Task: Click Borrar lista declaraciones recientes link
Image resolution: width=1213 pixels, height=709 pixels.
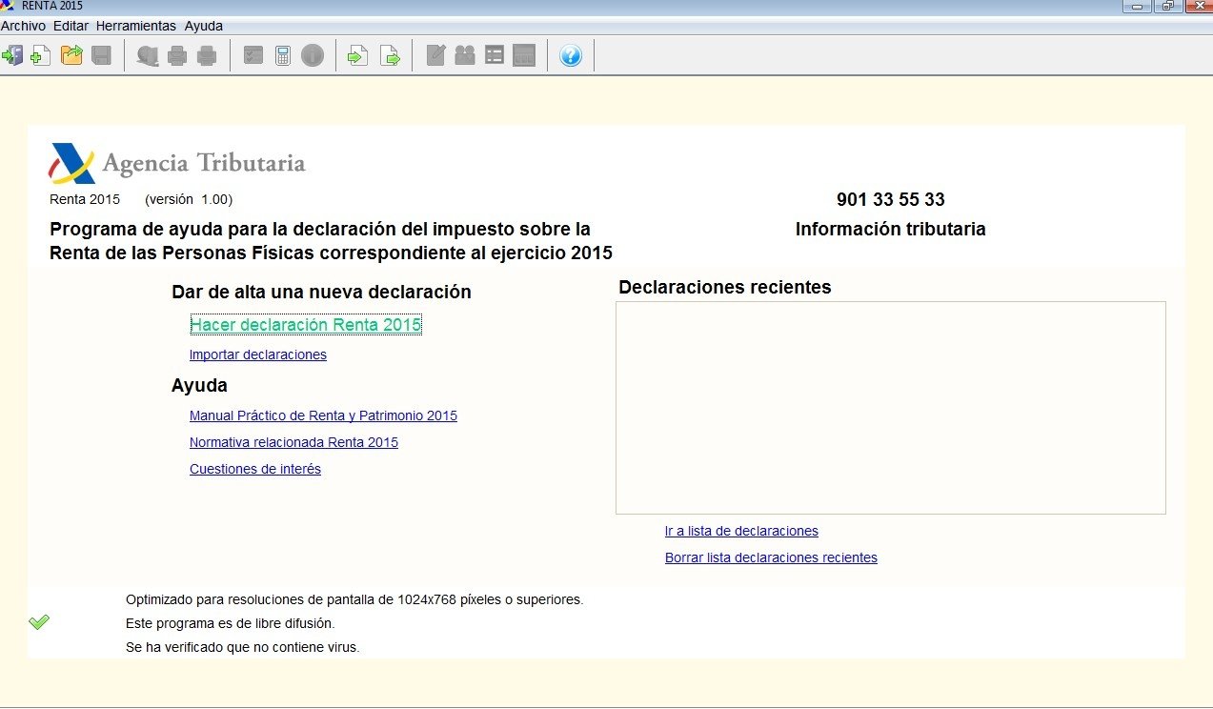Action: tap(771, 557)
